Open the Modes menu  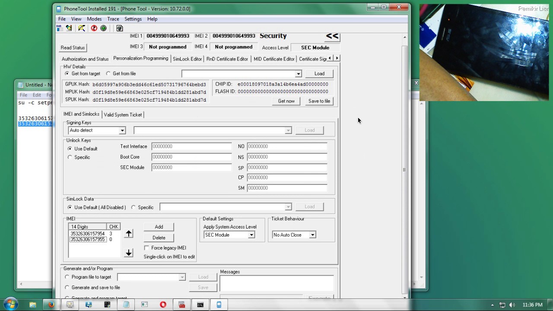[x=94, y=19]
